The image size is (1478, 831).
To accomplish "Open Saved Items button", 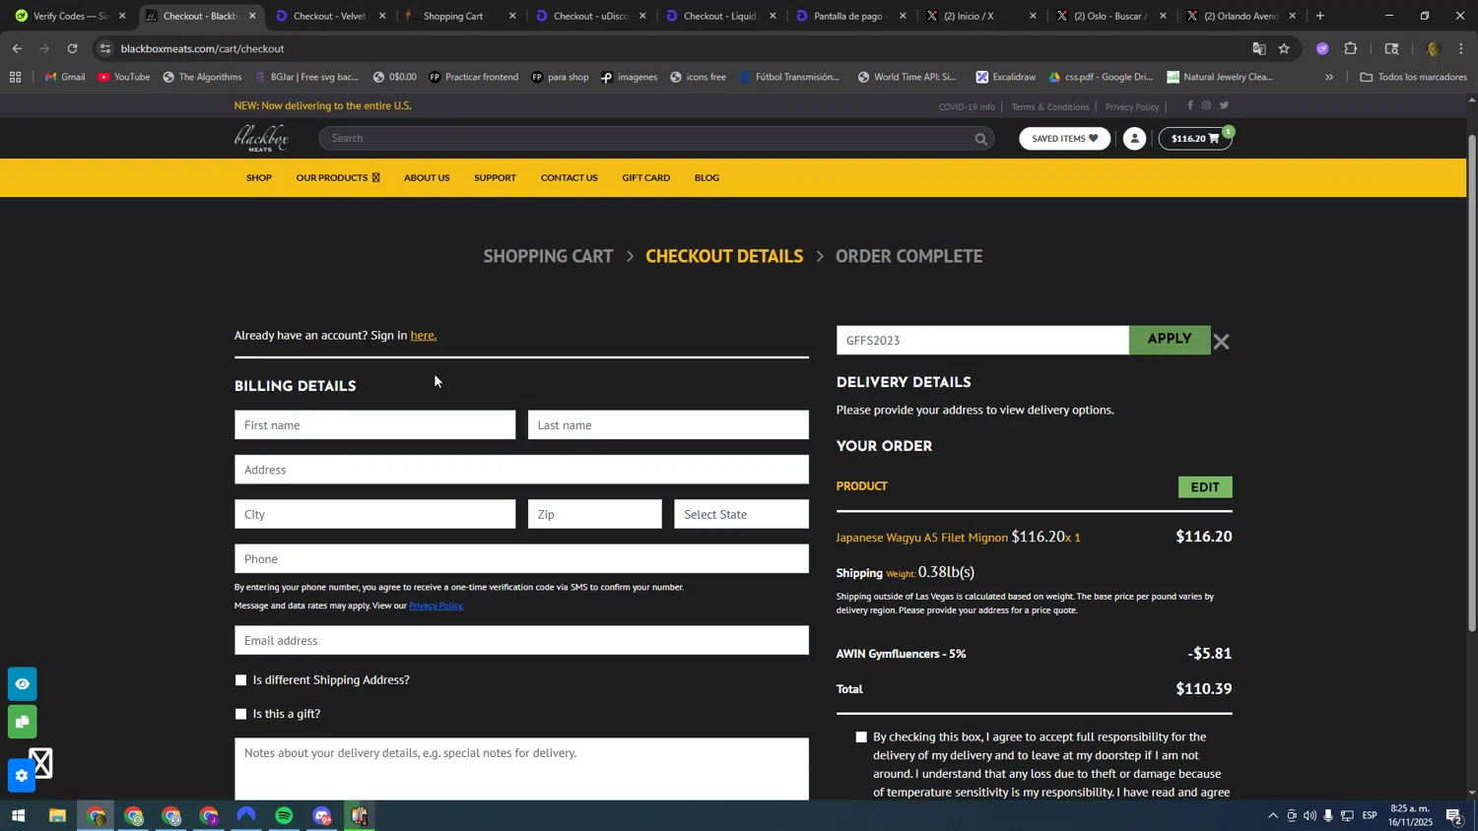I will tap(1064, 139).
